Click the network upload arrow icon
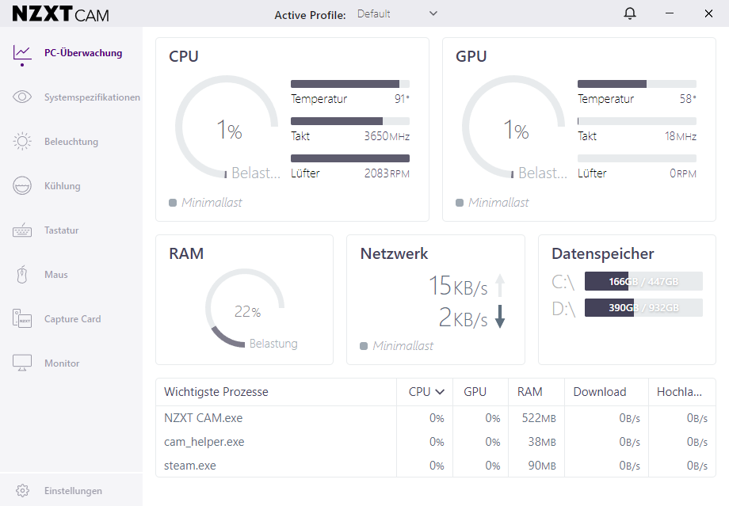The height and width of the screenshot is (506, 729). tap(500, 285)
